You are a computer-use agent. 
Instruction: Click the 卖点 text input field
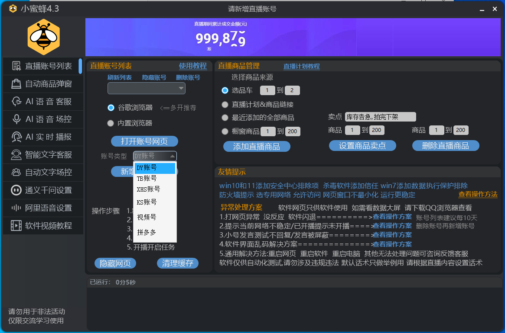380,117
